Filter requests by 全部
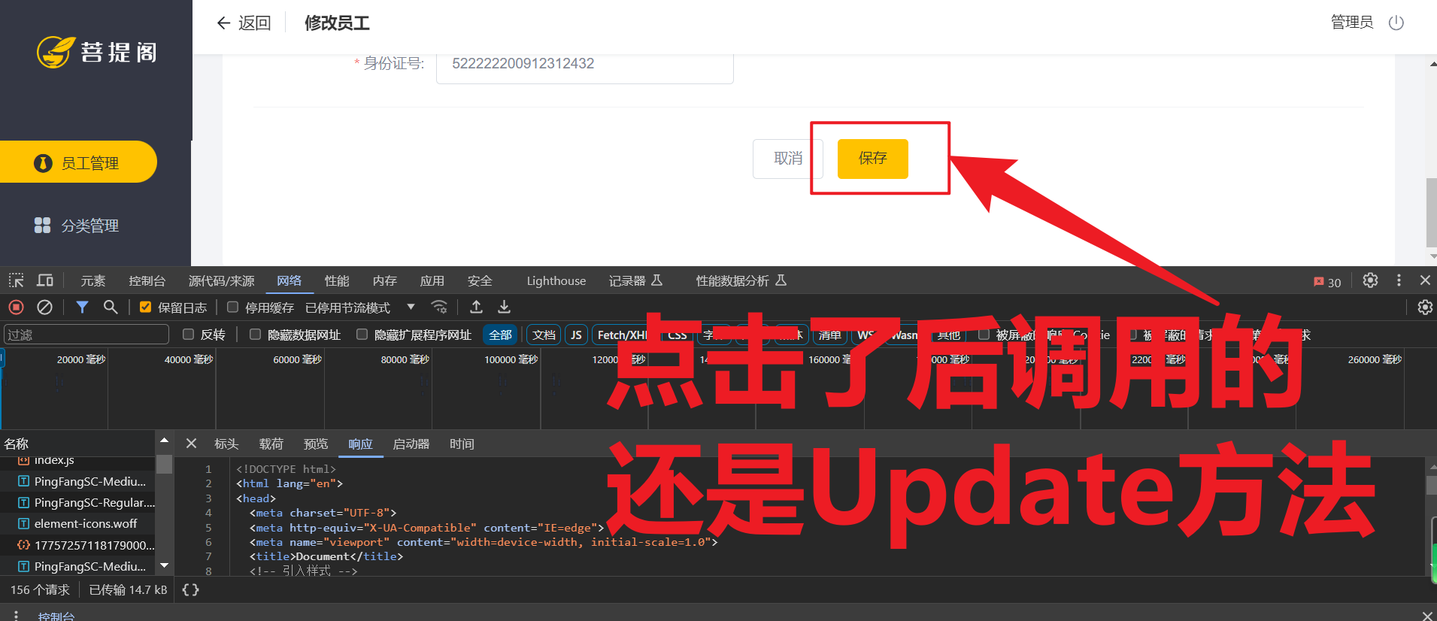This screenshot has width=1437, height=621. coord(501,335)
